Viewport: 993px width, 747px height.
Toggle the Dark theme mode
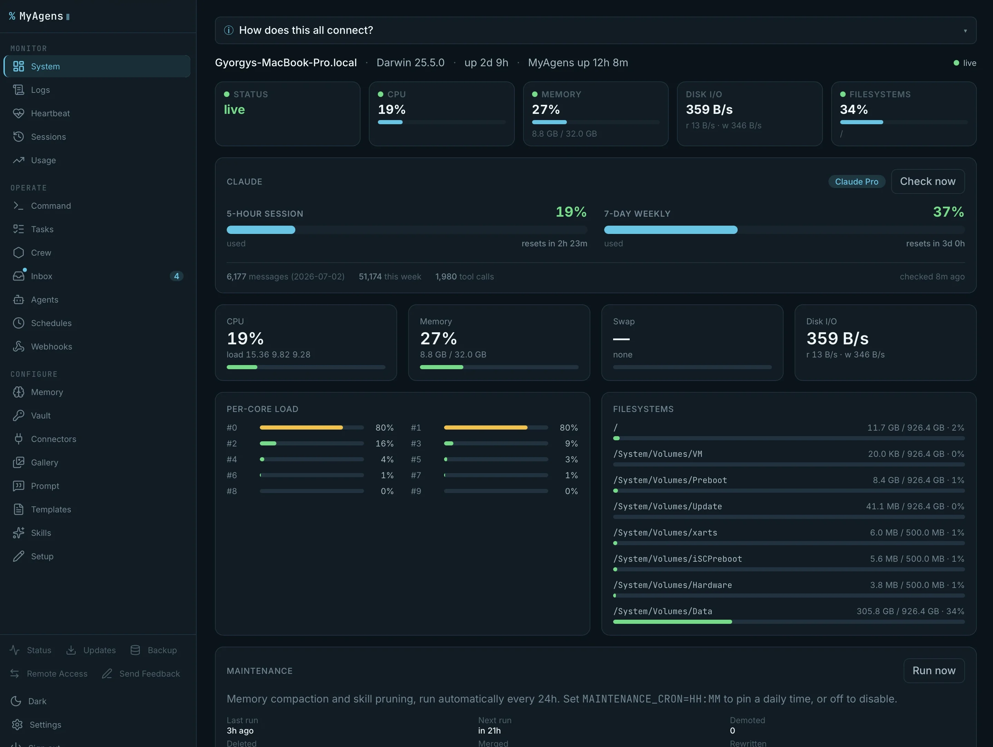[x=29, y=701]
